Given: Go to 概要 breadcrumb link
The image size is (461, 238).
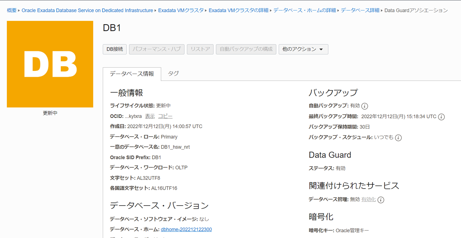Looking at the screenshot, I should point(12,10).
